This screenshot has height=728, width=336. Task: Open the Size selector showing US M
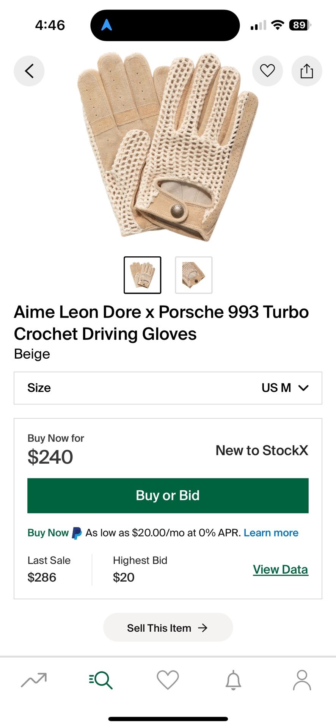coord(168,388)
